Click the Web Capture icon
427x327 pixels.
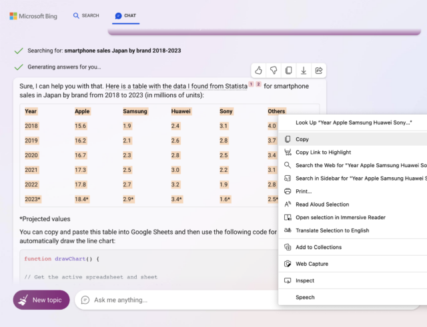(288, 264)
